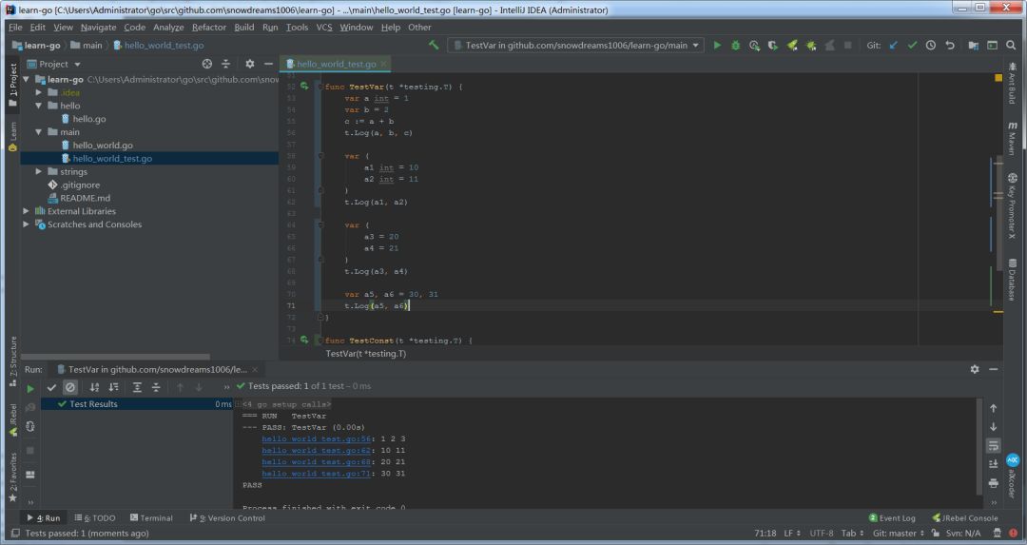
Task: Open the TestVar run configuration dropdown
Action: (x=576, y=45)
